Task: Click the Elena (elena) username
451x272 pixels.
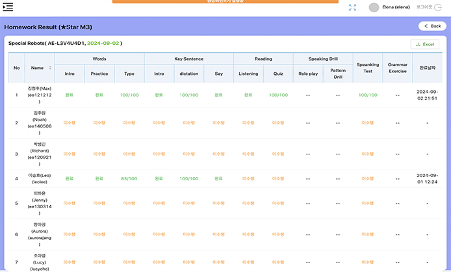Action: pos(396,7)
